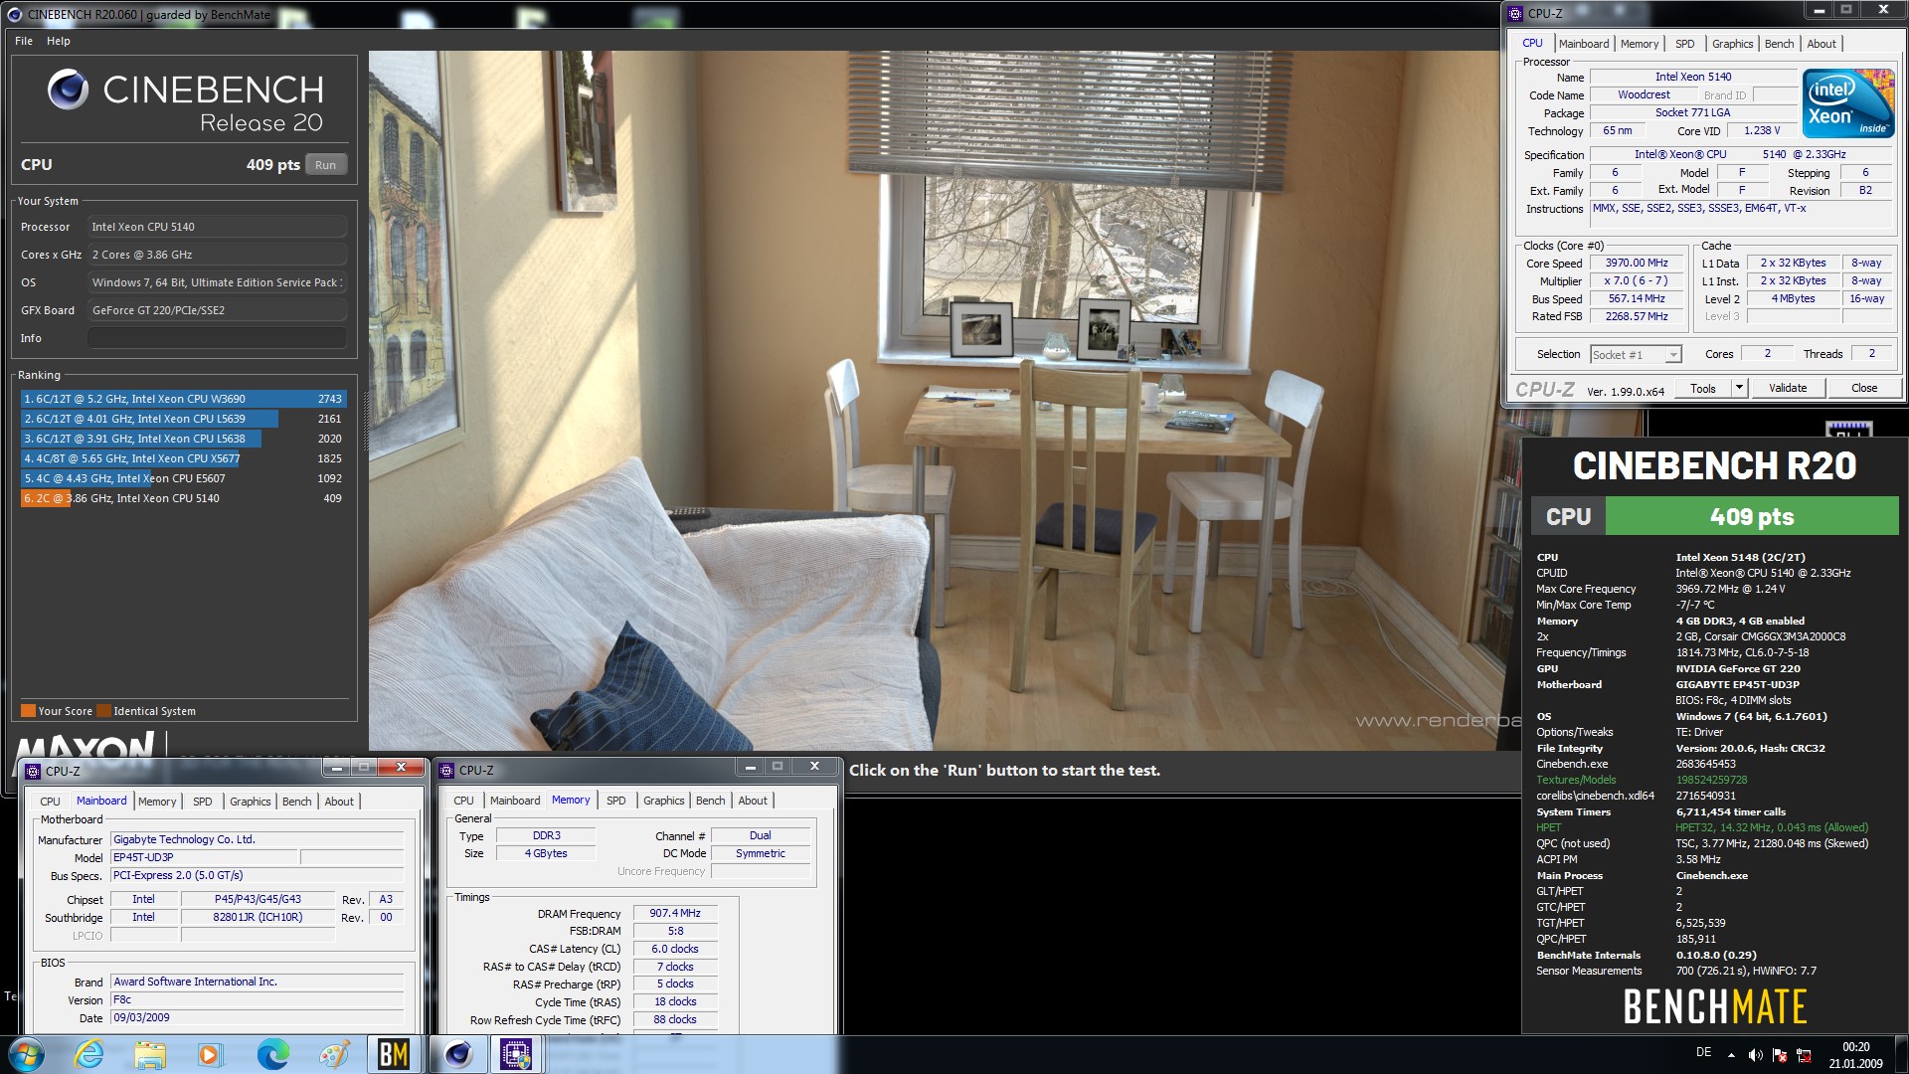The width and height of the screenshot is (1909, 1074).
Task: Switch to CPU-Z via its taskbar icon
Action: pyautogui.click(x=516, y=1054)
